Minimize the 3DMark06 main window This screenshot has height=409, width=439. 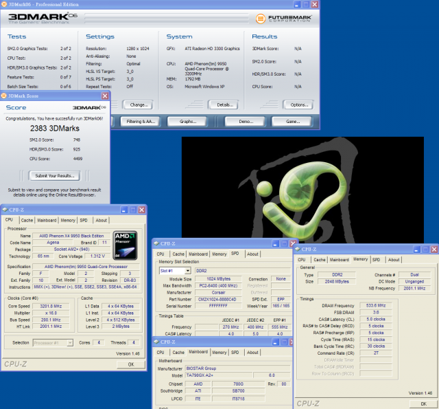(x=297, y=4)
